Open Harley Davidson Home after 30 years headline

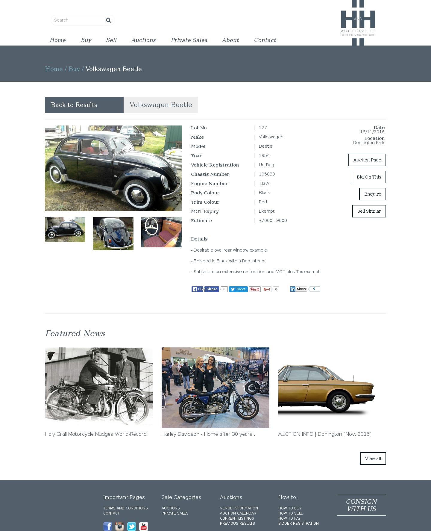209,434
